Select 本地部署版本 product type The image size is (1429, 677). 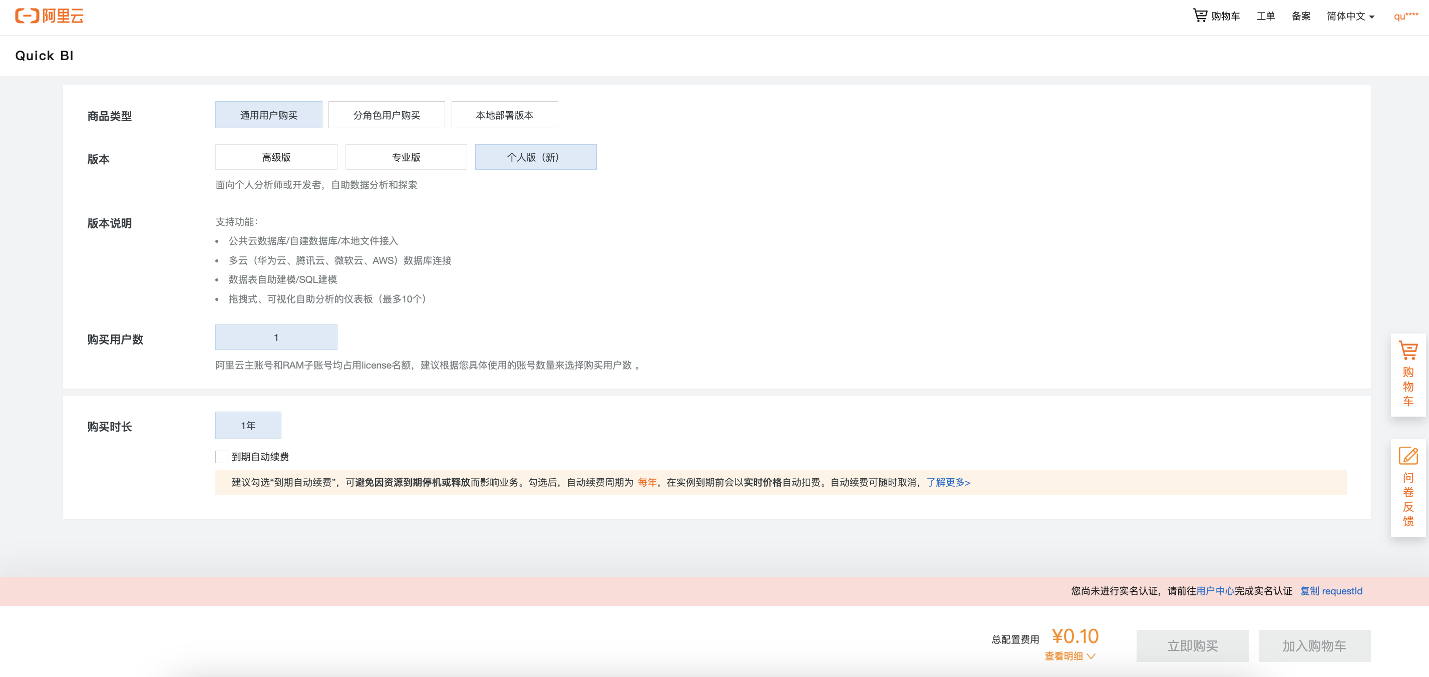pyautogui.click(x=504, y=115)
